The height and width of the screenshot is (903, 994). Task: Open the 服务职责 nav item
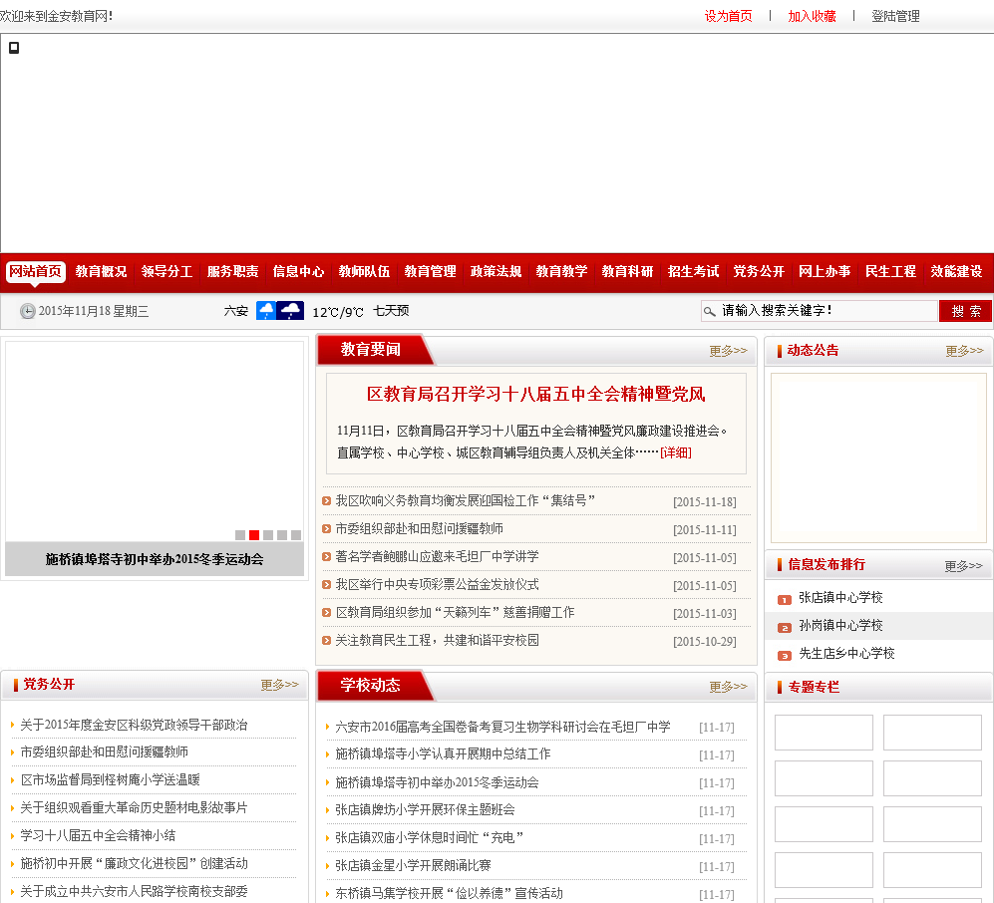tap(232, 272)
